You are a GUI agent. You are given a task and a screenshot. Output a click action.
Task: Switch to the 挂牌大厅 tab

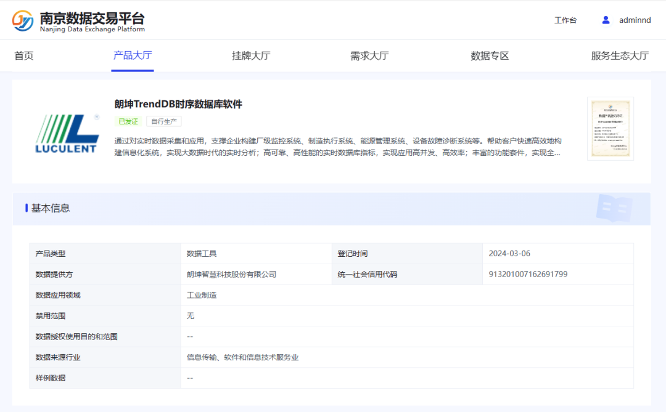[250, 55]
